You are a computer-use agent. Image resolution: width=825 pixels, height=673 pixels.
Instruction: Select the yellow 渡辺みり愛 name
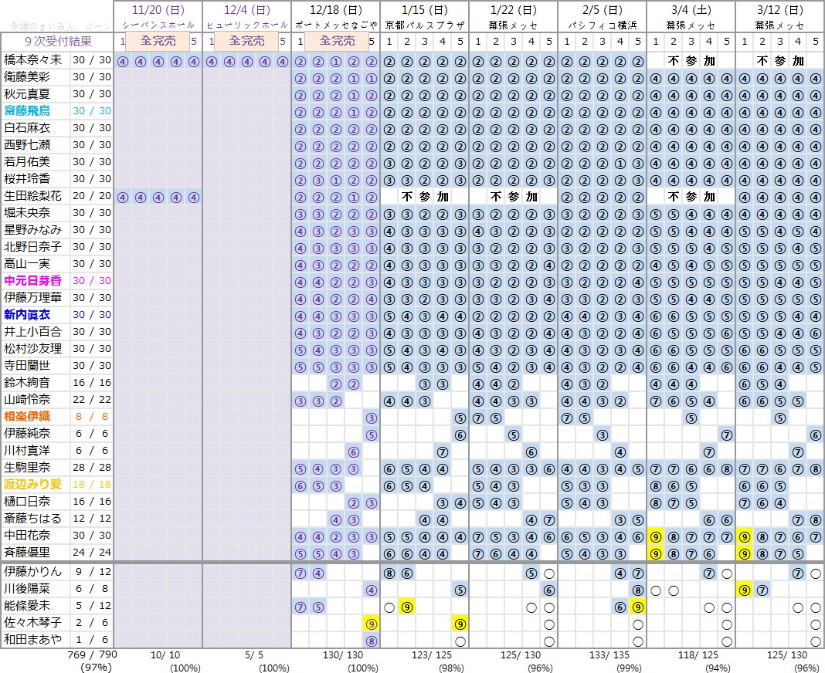click(x=32, y=484)
